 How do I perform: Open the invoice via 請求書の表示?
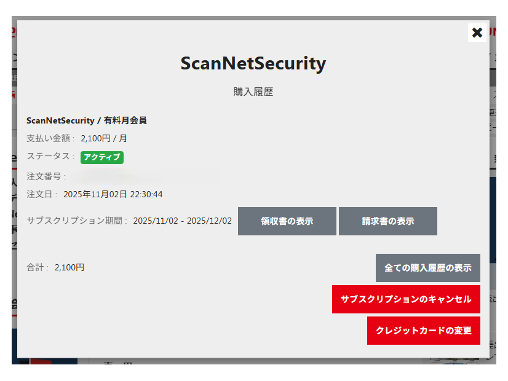[388, 221]
